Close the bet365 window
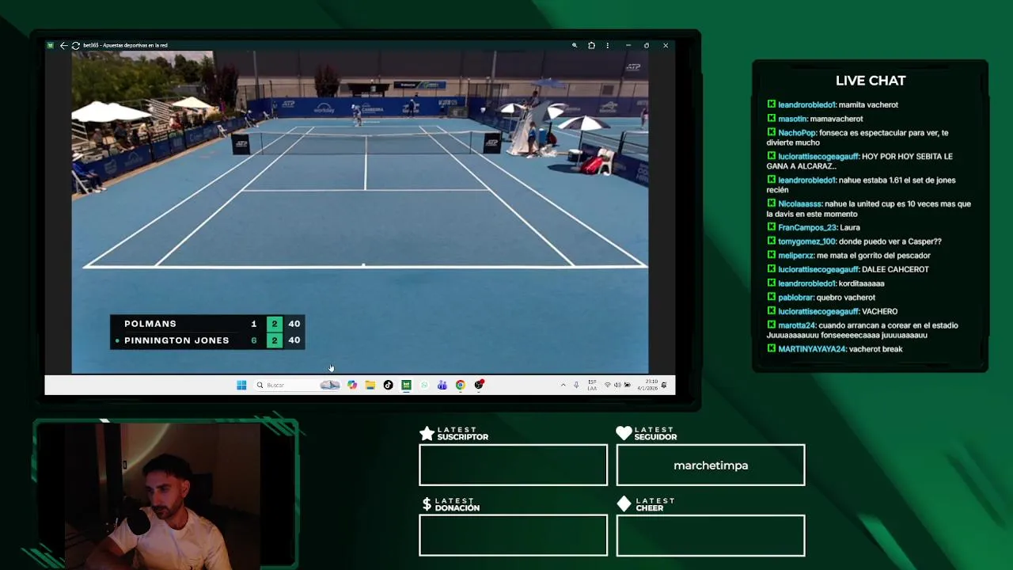This screenshot has height=570, width=1013. coord(666,45)
